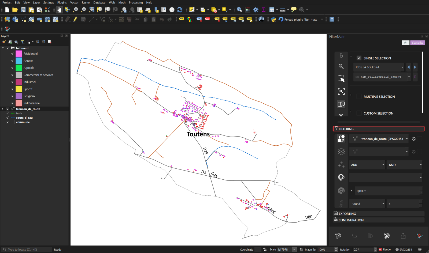Viewport: 429px width, 253px height.
Task: Expand the CONFIGURATION section
Action: tap(379, 220)
